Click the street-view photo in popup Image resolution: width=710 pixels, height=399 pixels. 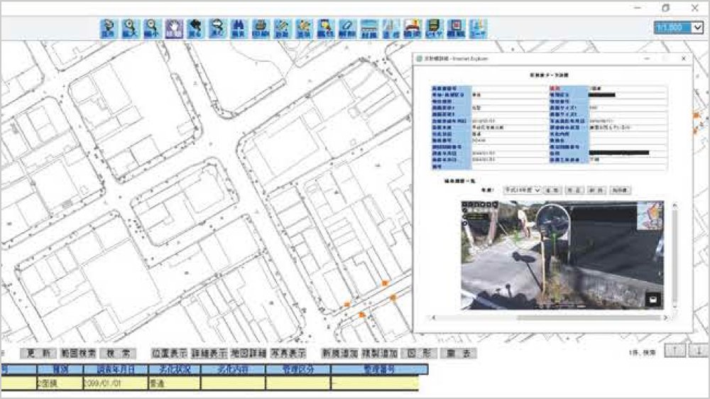[562, 256]
